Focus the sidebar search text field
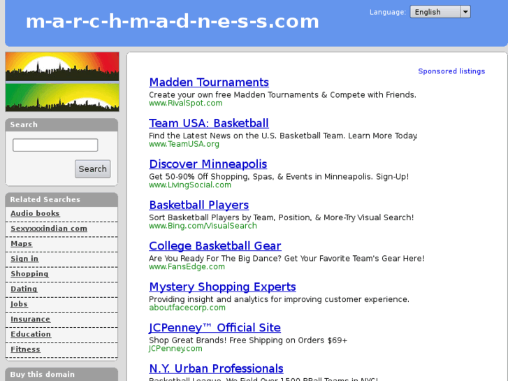Image resolution: width=508 pixels, height=381 pixels. pos(55,145)
